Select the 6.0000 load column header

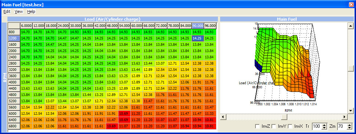pos(26,26)
